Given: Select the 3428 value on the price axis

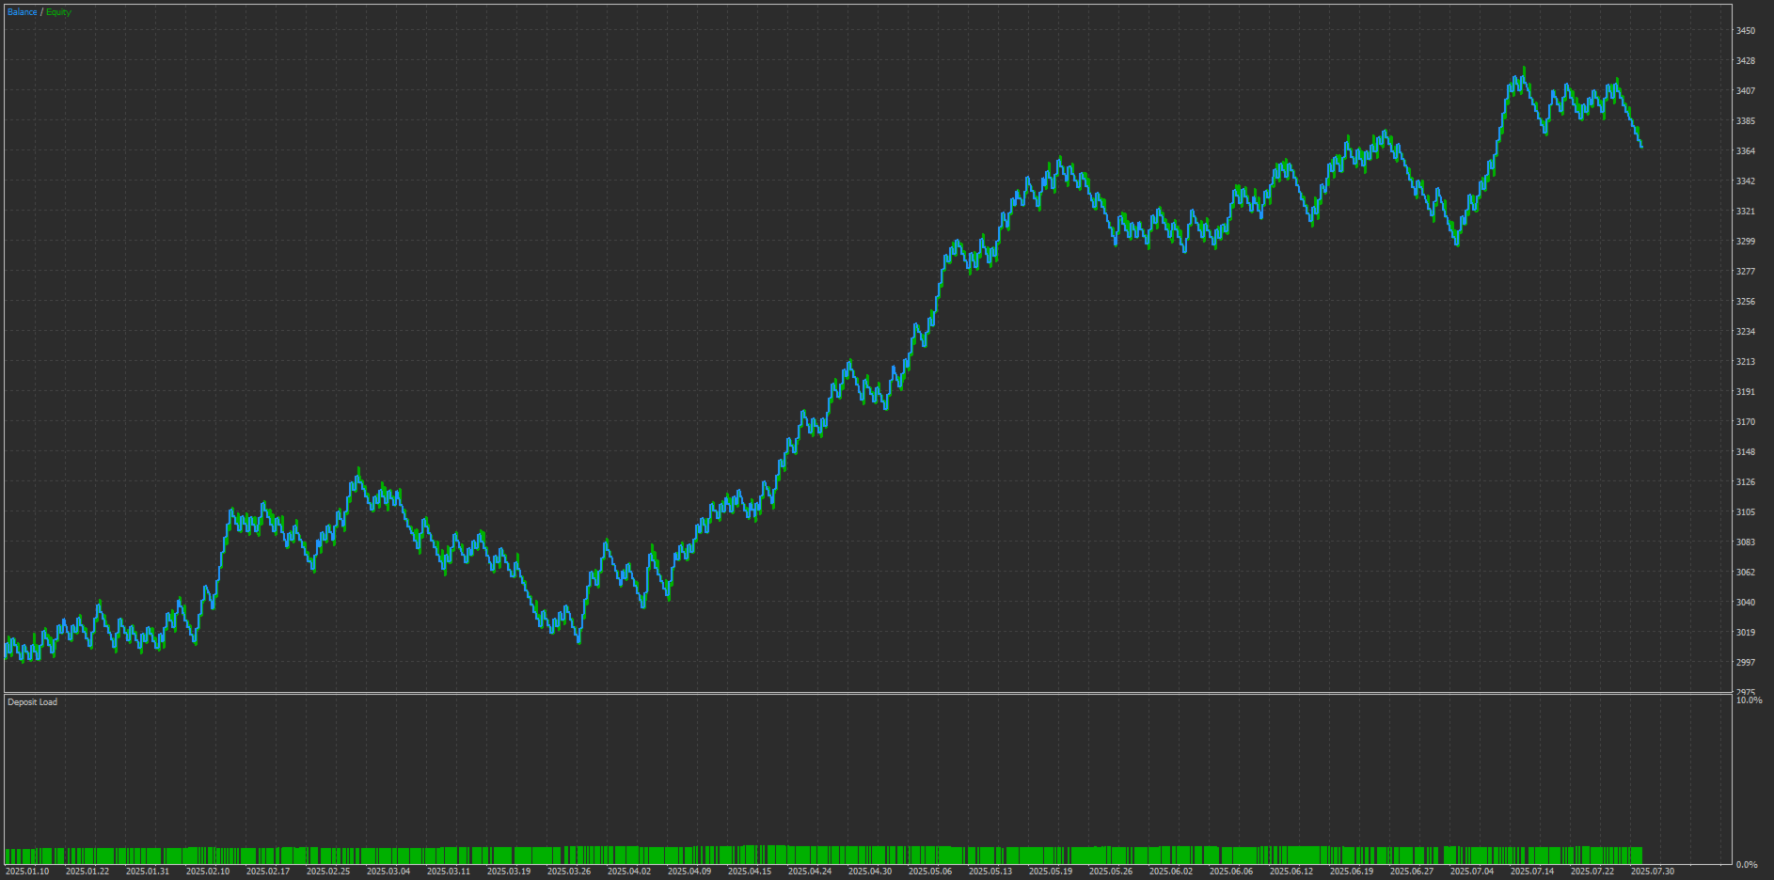Looking at the screenshot, I should [1746, 61].
